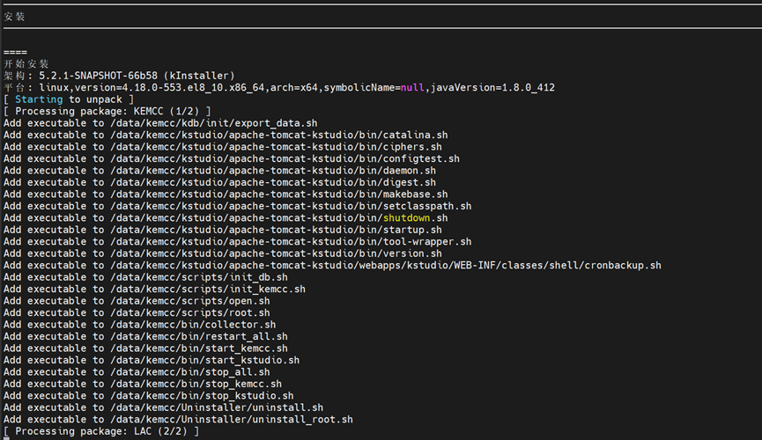762x440 pixels.
Task: Click the restart_all.sh line
Action: 145,336
